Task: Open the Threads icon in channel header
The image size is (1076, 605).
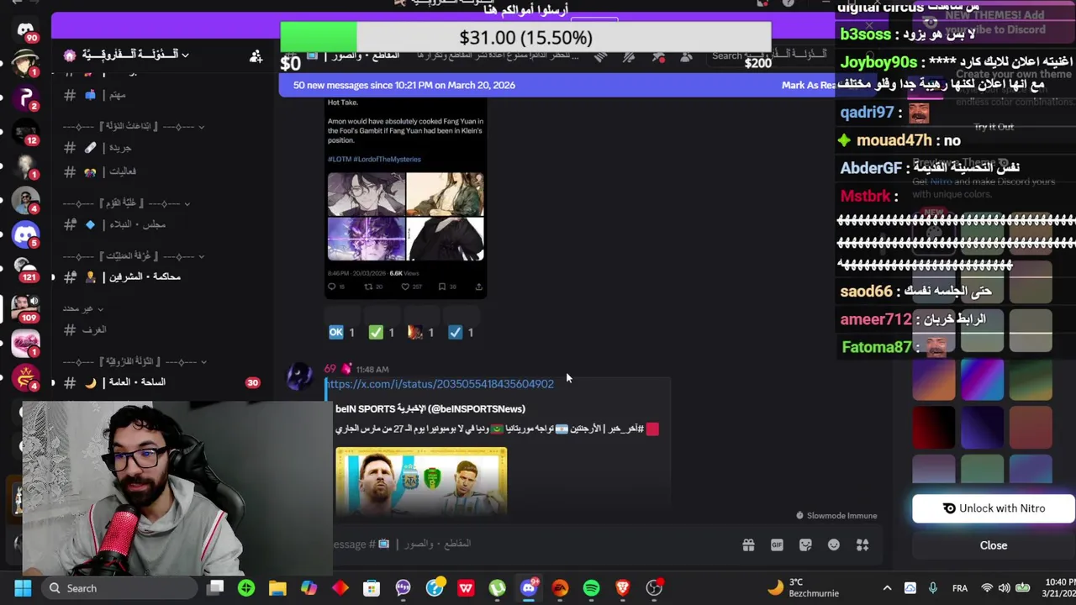Action: [x=600, y=57]
